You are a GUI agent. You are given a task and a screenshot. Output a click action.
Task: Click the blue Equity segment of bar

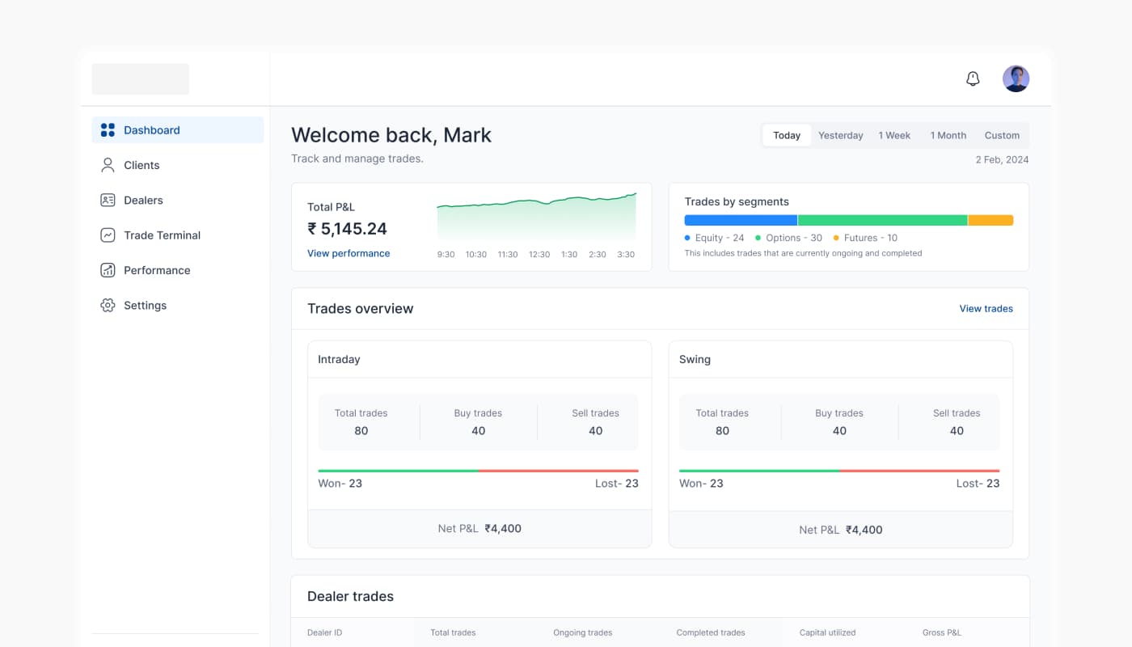coord(741,220)
